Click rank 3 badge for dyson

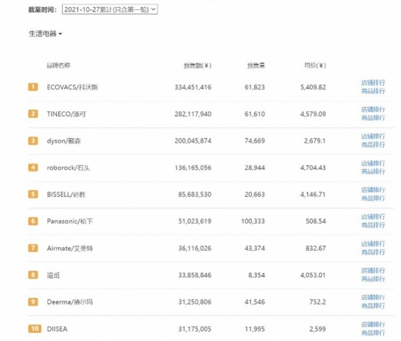tap(33, 140)
